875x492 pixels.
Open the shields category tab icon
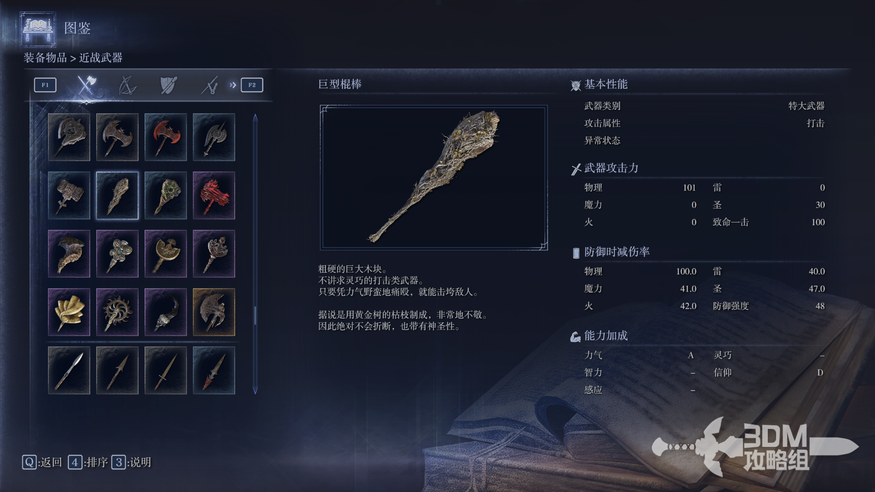(x=168, y=85)
